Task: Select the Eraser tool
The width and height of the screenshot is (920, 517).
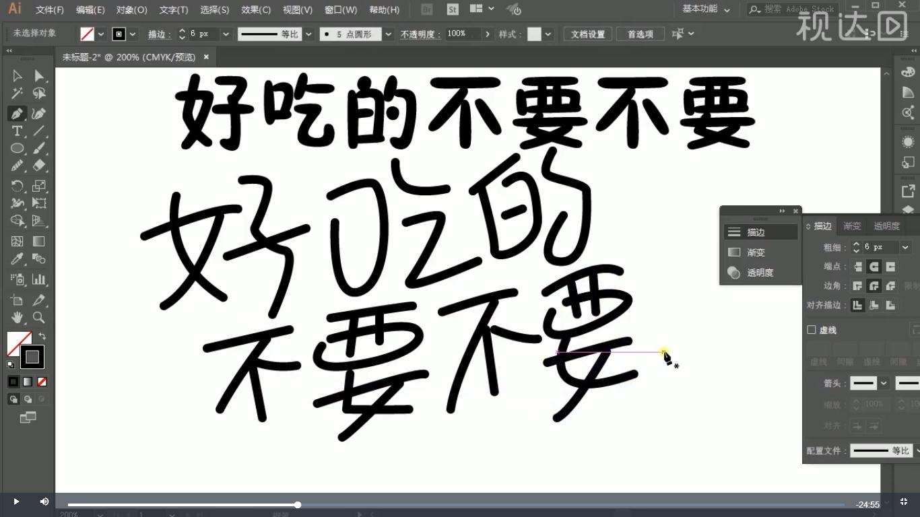Action: tap(39, 166)
